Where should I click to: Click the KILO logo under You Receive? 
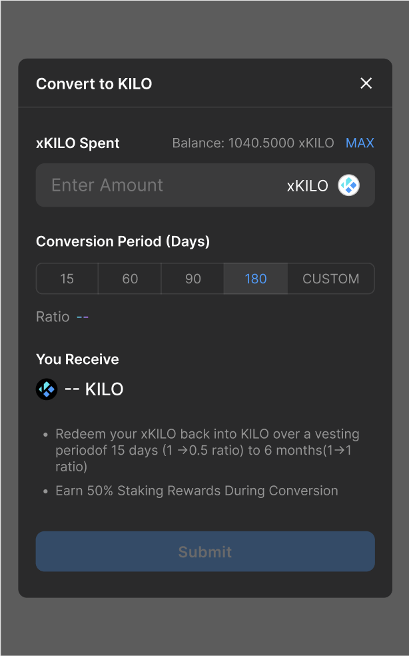pyautogui.click(x=47, y=389)
